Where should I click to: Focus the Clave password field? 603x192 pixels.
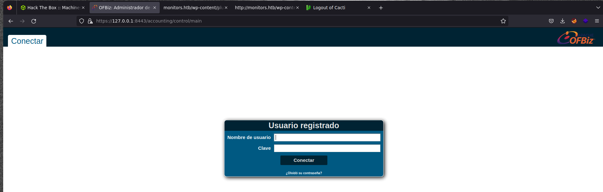327,148
